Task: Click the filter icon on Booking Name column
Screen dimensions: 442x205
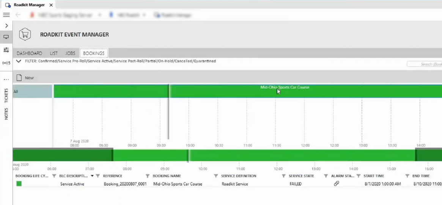Action: click(215, 176)
